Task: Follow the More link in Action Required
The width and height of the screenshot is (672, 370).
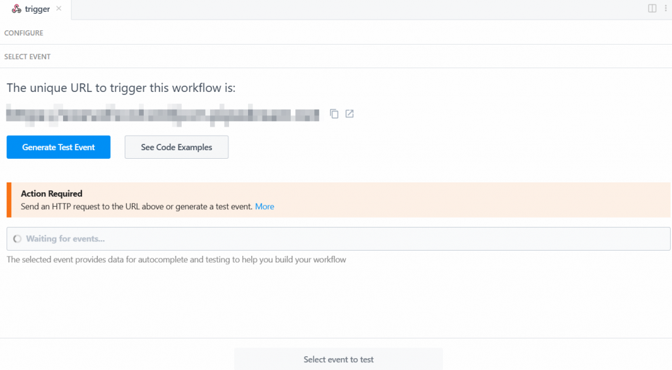Action: click(264, 207)
